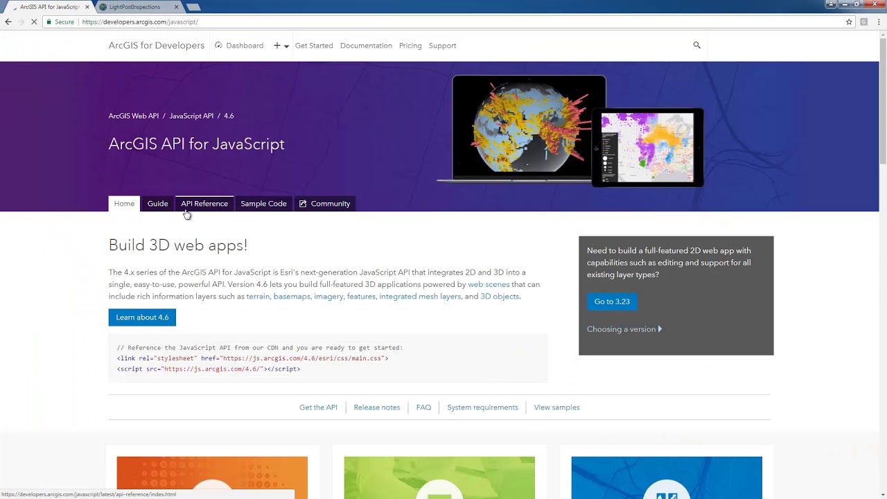Close the LightPostInspections tab
Viewport: 887px width, 499px height.
pyautogui.click(x=176, y=7)
